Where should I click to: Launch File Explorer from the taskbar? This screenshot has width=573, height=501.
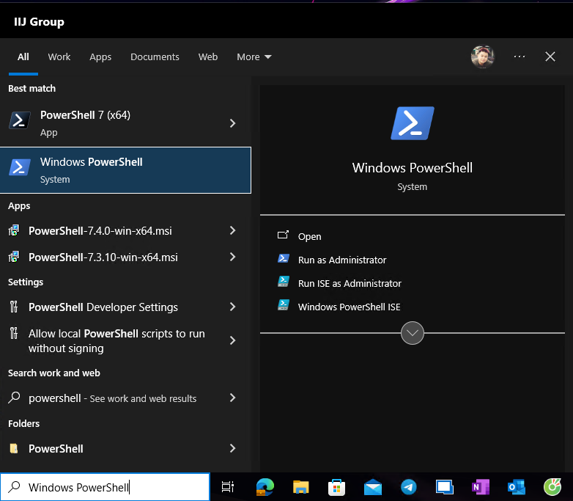(300, 487)
